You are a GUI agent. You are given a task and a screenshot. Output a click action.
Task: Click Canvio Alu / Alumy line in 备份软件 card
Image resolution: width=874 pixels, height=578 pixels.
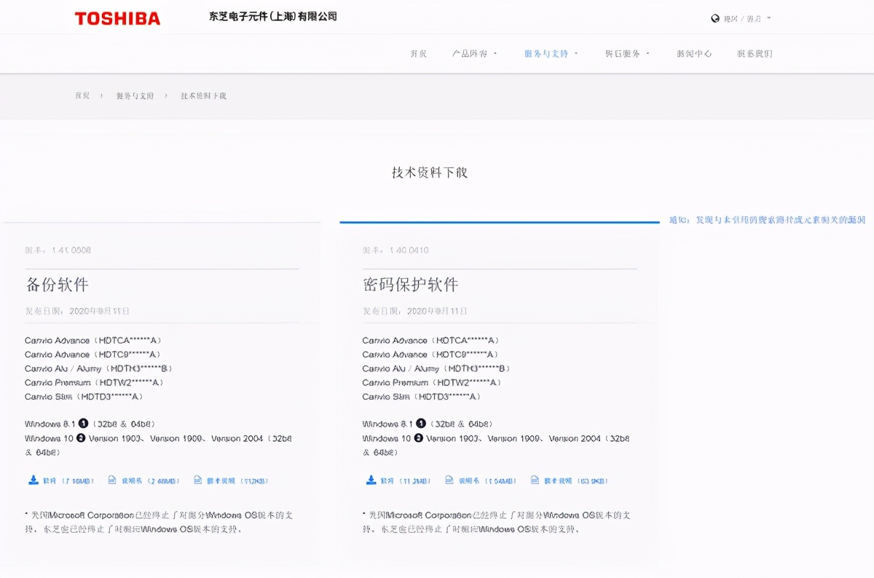tap(99, 368)
